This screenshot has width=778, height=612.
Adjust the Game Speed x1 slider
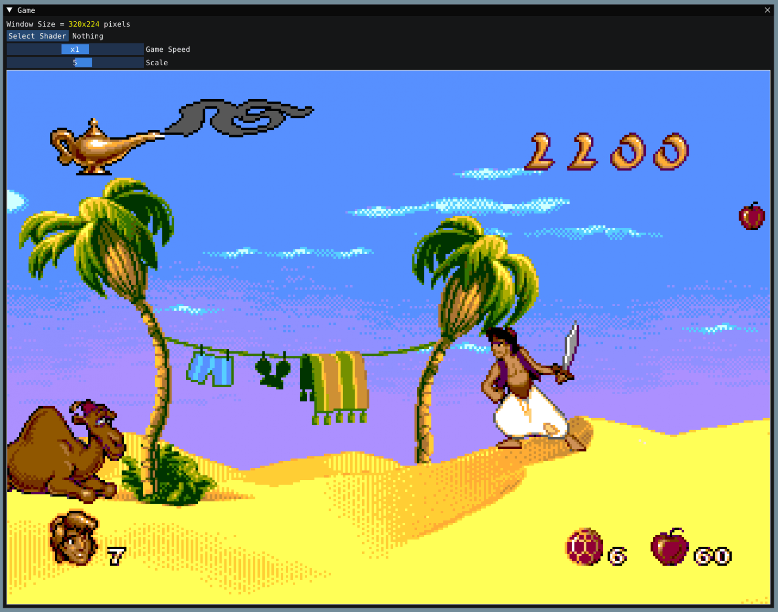(75, 49)
